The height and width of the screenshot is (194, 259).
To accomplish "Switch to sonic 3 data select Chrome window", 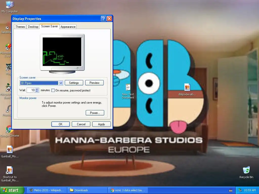I will pyautogui.click(x=127, y=190).
